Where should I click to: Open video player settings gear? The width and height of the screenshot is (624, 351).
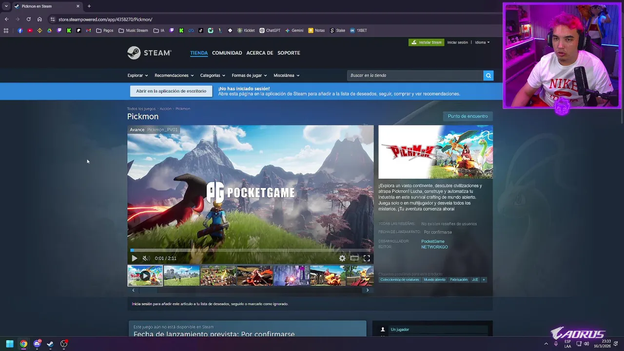pyautogui.click(x=342, y=258)
